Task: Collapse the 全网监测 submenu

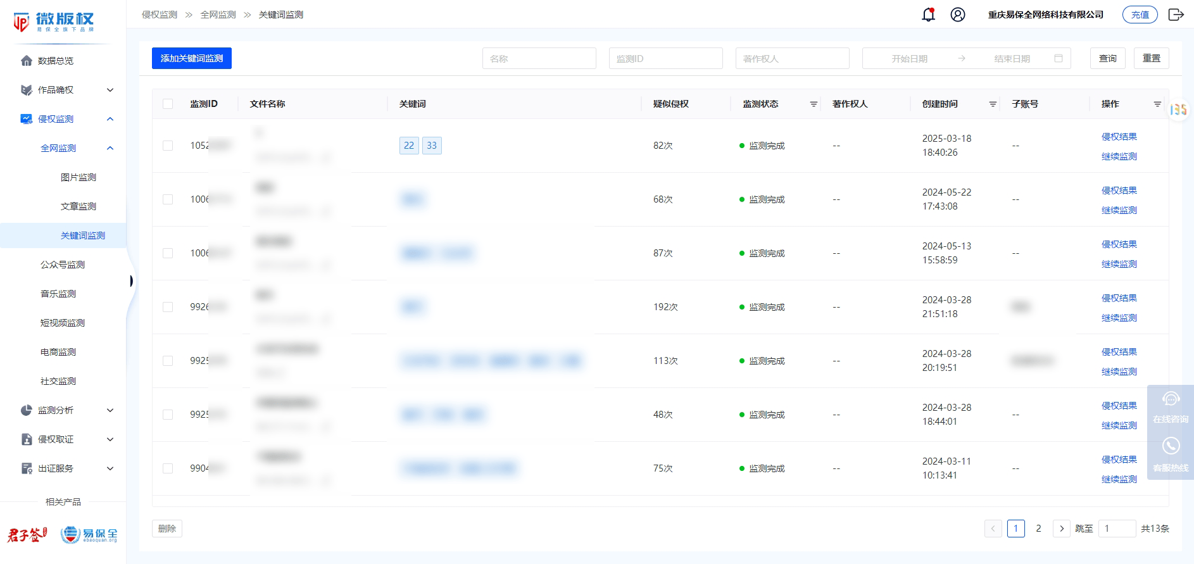Action: point(110,148)
